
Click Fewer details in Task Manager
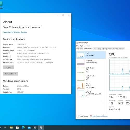pyautogui.click(x=84, y=116)
